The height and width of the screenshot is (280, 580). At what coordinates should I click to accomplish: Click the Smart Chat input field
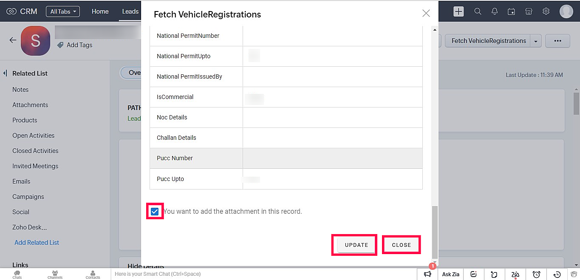click(264, 274)
